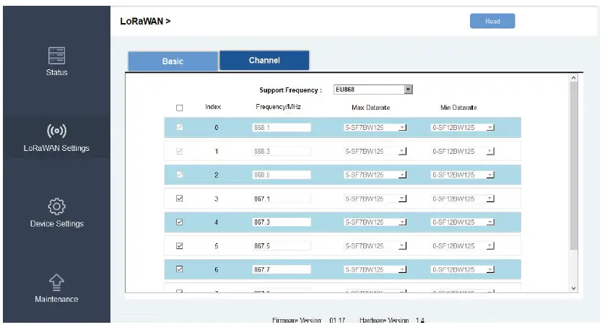The height and width of the screenshot is (330, 605).
Task: Uncheck channel index 6 checkbox
Action: point(180,269)
